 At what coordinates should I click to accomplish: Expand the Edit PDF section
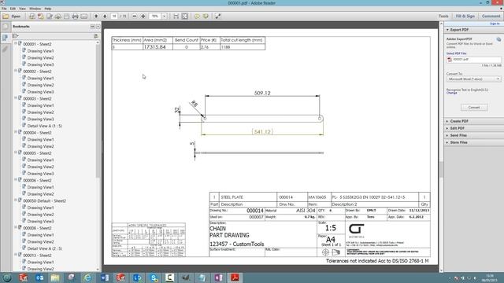tap(447, 128)
